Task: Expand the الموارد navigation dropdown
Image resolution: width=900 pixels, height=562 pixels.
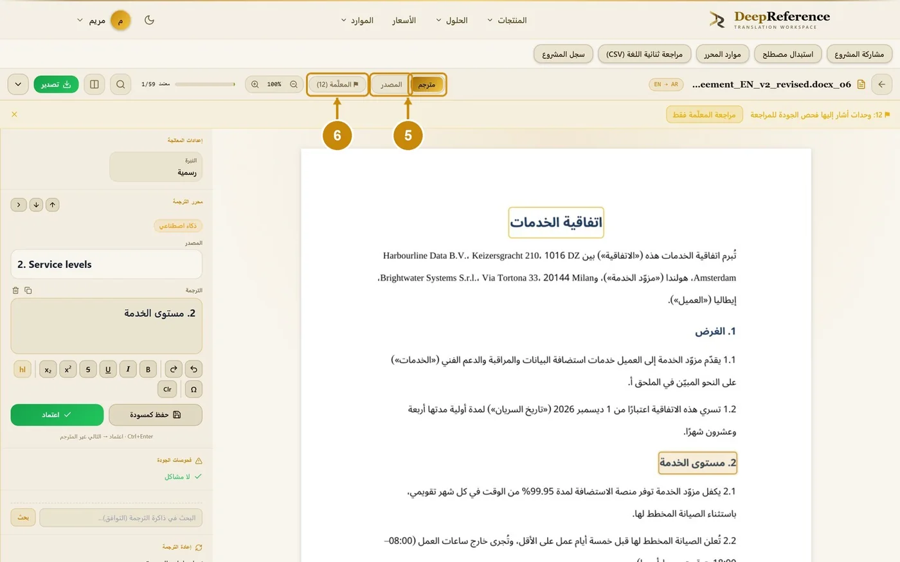Action: (x=357, y=21)
